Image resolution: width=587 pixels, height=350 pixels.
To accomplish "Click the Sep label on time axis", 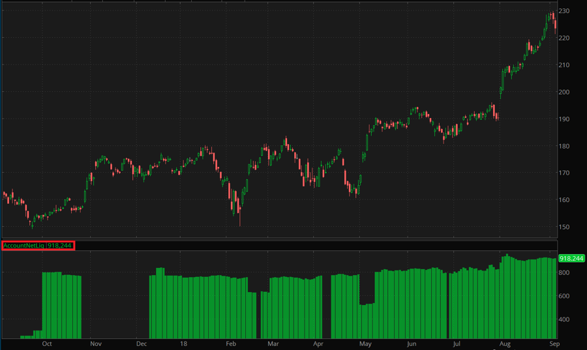I will 552,343.
